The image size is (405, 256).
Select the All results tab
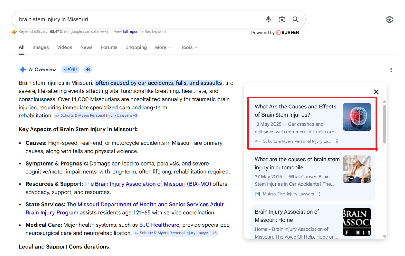(x=22, y=47)
